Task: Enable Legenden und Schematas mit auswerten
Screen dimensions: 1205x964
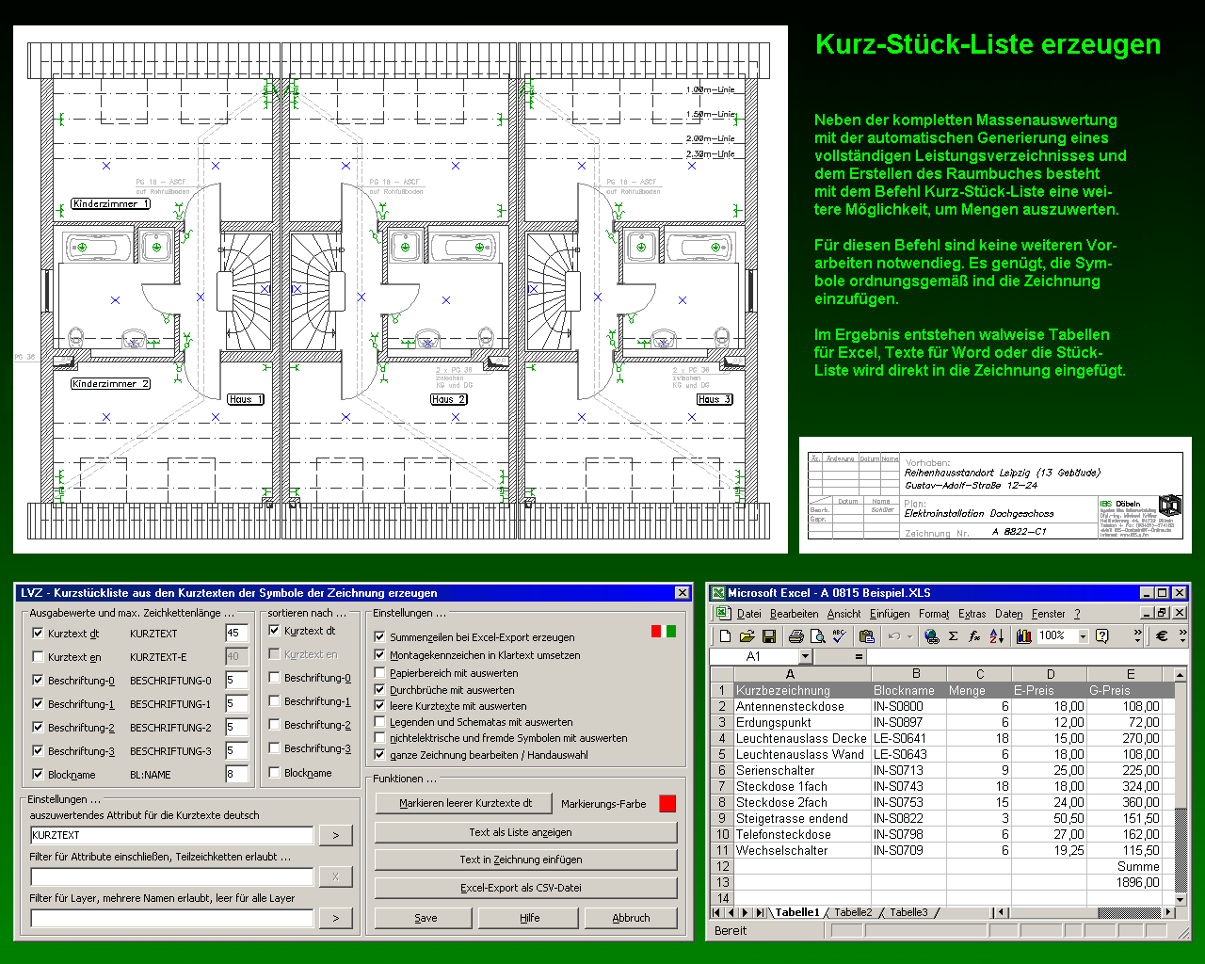Action: (x=380, y=722)
